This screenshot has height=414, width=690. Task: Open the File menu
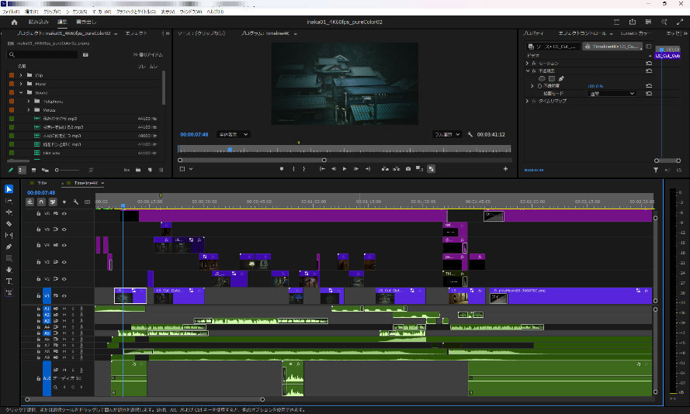11,13
